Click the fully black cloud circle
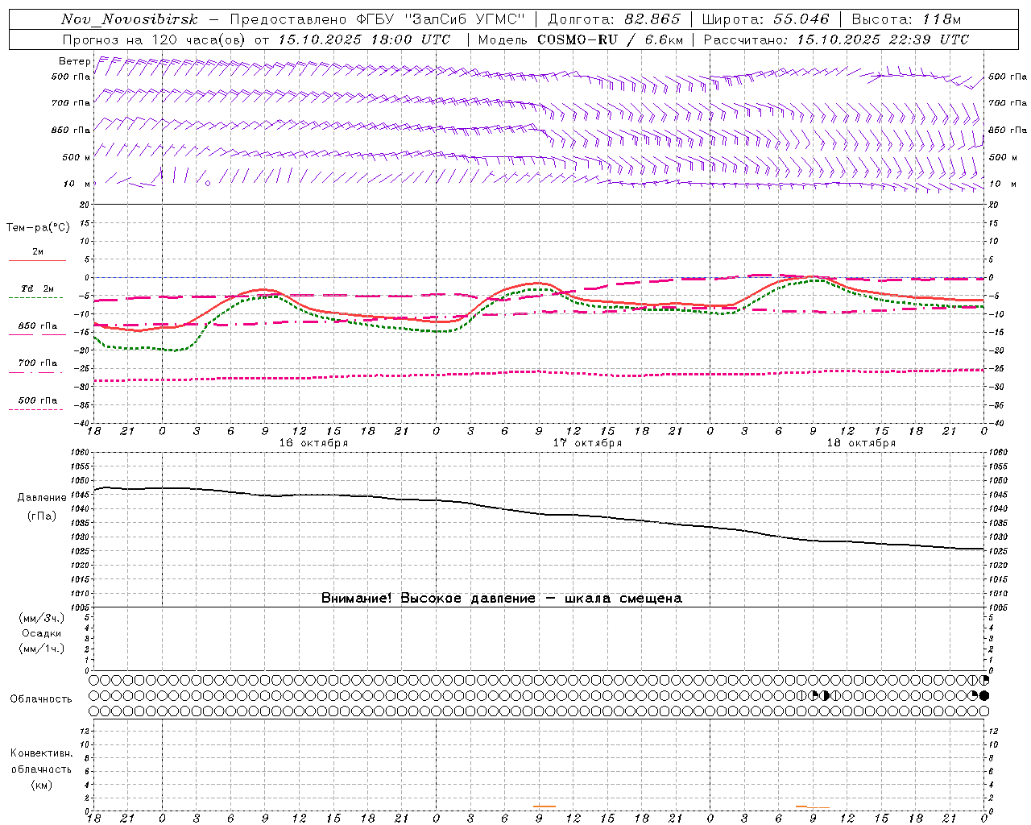Screen dimensions: 1031x825 (984, 695)
